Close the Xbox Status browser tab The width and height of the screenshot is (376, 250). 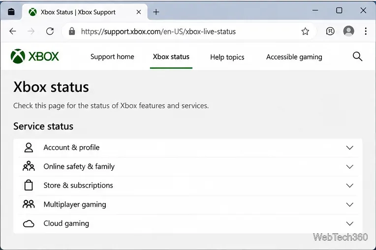(139, 12)
